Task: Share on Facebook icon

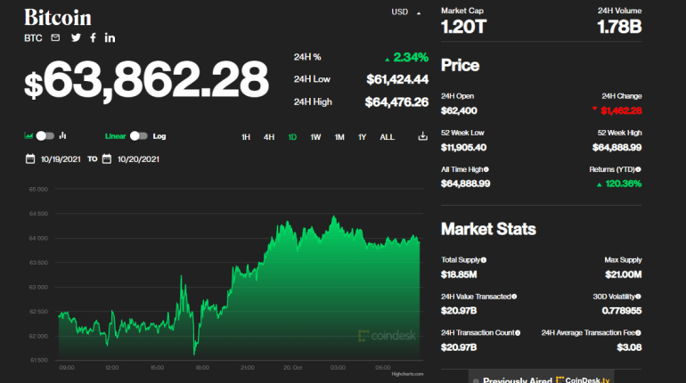Action: [93, 37]
